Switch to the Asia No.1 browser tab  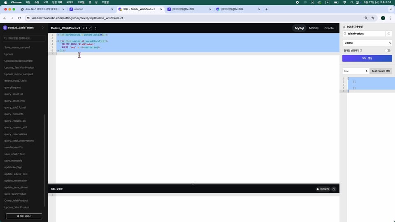point(42,9)
